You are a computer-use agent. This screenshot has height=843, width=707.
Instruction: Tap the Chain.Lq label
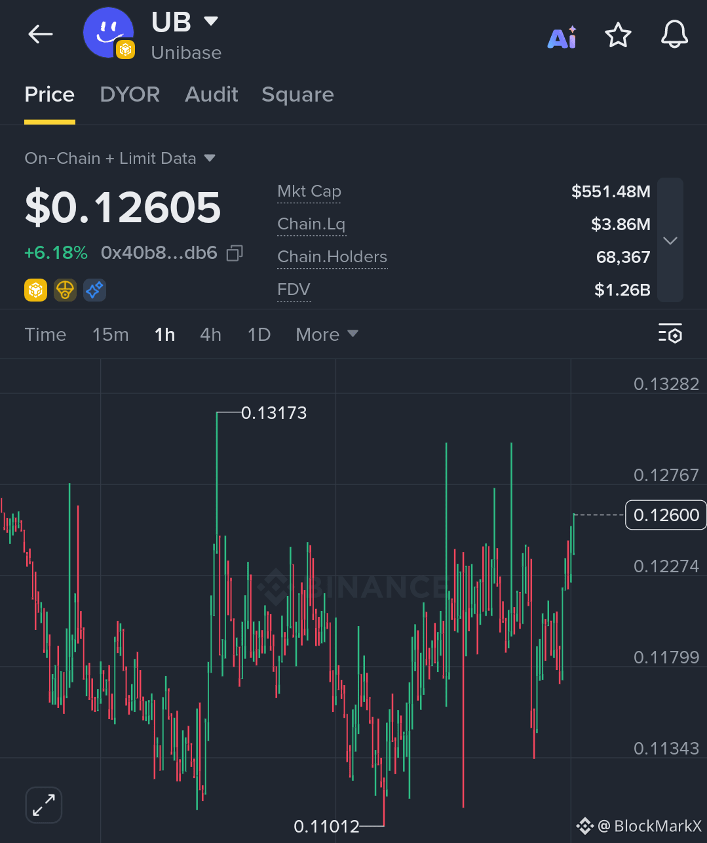coord(311,224)
